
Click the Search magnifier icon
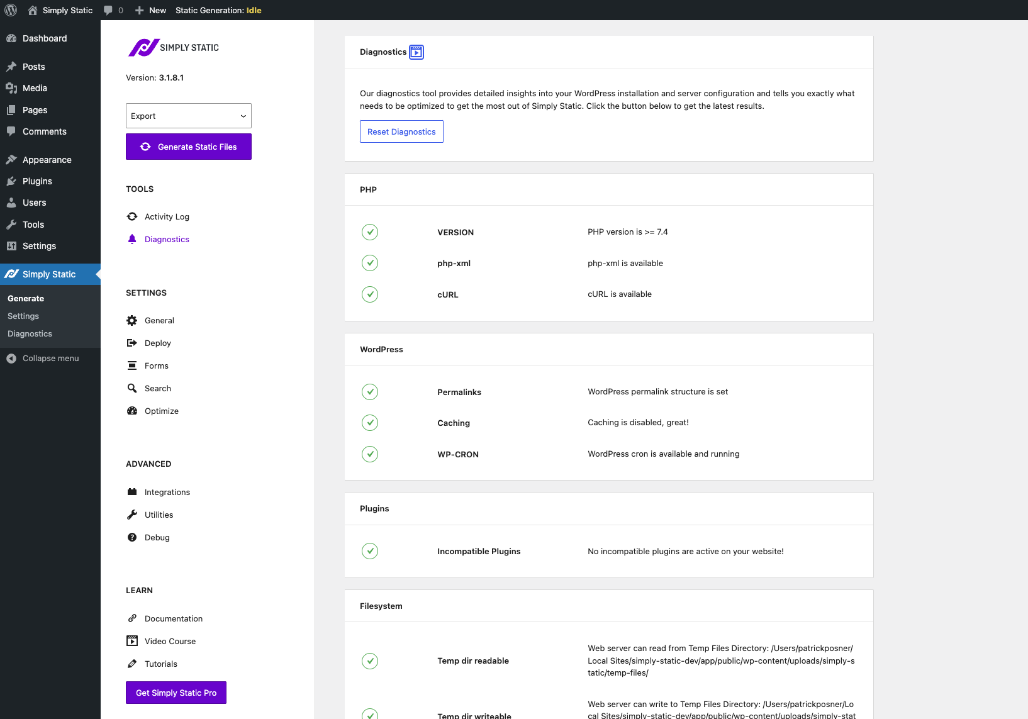click(132, 388)
